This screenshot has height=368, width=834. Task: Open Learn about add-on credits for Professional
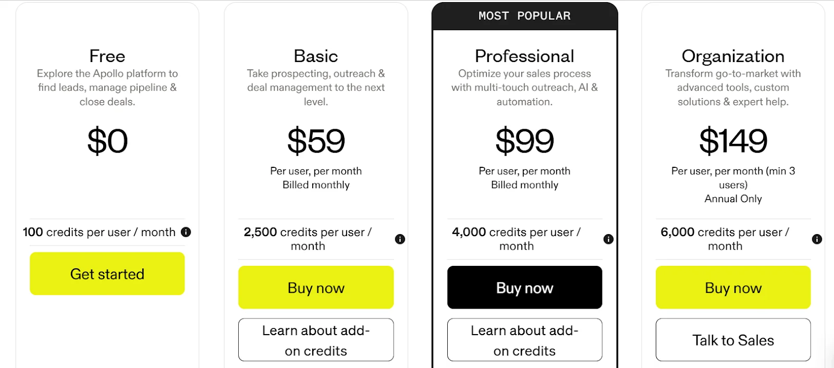pyautogui.click(x=524, y=340)
